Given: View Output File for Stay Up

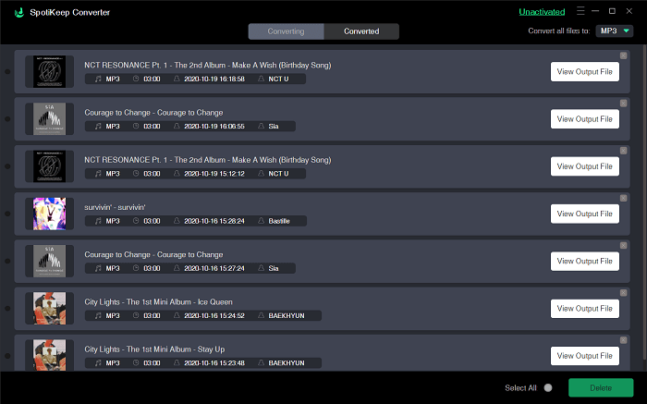Looking at the screenshot, I should [x=585, y=356].
